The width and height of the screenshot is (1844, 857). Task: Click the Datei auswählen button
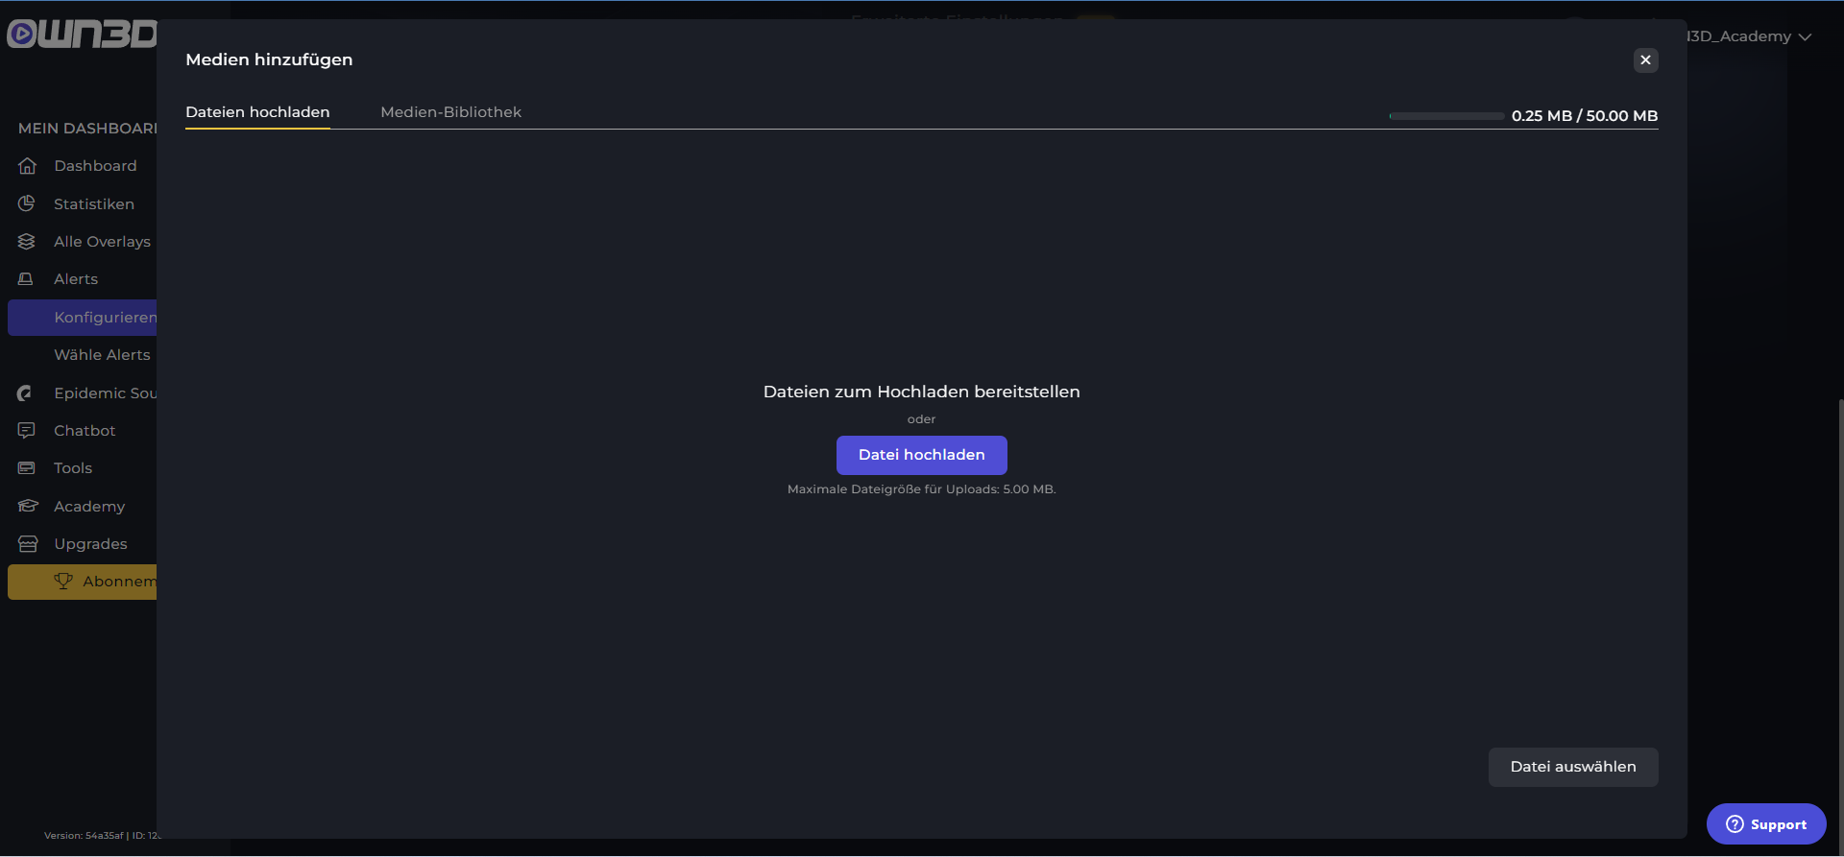pyautogui.click(x=1573, y=767)
